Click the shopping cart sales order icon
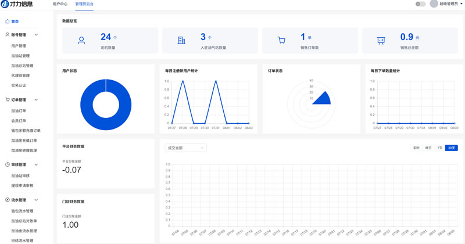 [x=281, y=40]
